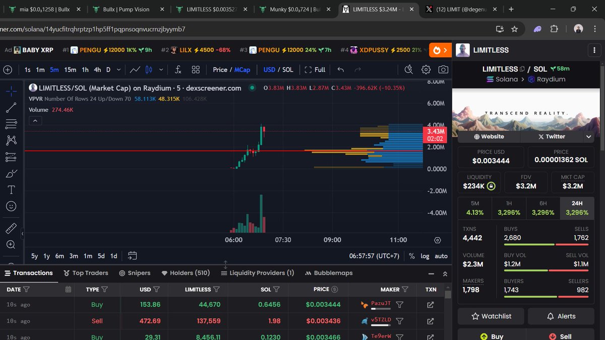Expand the social links dropdown arrow

tap(588, 137)
